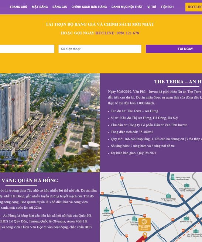Screen dimensions: 202x242
Task: Click the TẢI NGAY download button
Action: tap(174, 49)
